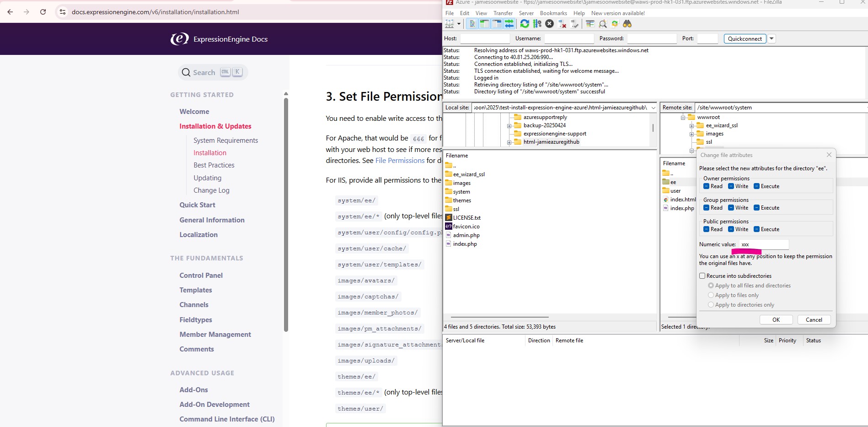The width and height of the screenshot is (868, 427).
Task: Cancel the current operation in FileZilla
Action: (x=550, y=24)
